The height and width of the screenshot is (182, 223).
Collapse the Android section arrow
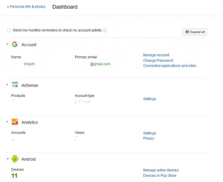[x=8, y=159]
